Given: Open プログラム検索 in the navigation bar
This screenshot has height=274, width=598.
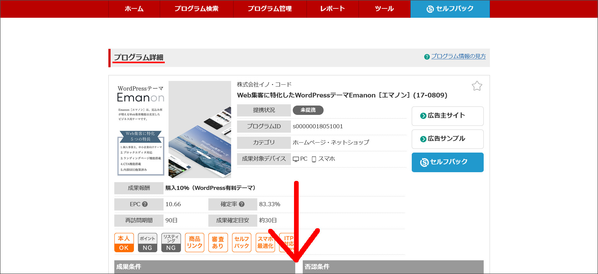Looking at the screenshot, I should tap(197, 9).
